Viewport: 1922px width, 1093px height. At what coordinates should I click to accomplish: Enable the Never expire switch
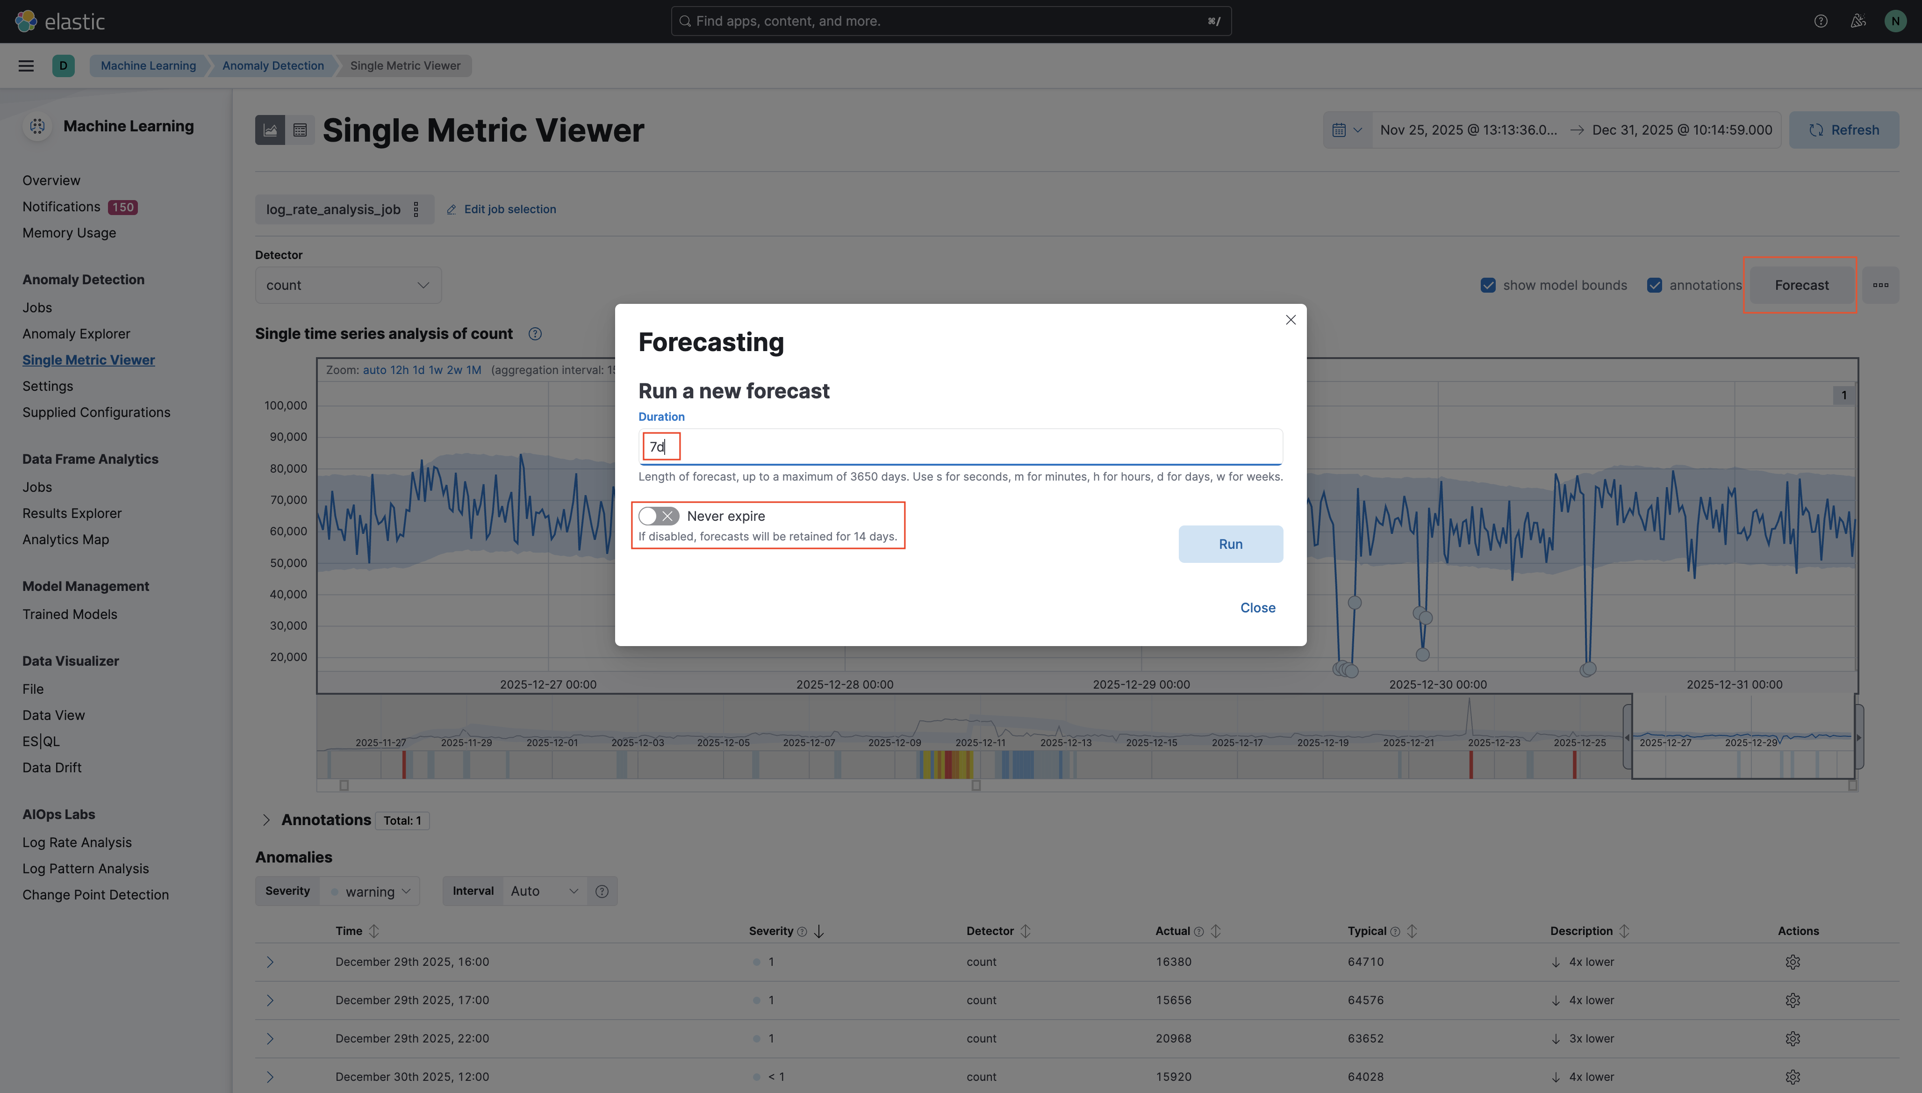pos(659,516)
